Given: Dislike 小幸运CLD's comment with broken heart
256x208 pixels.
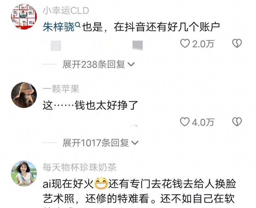Looking at the screenshot, I should pyautogui.click(x=237, y=43).
